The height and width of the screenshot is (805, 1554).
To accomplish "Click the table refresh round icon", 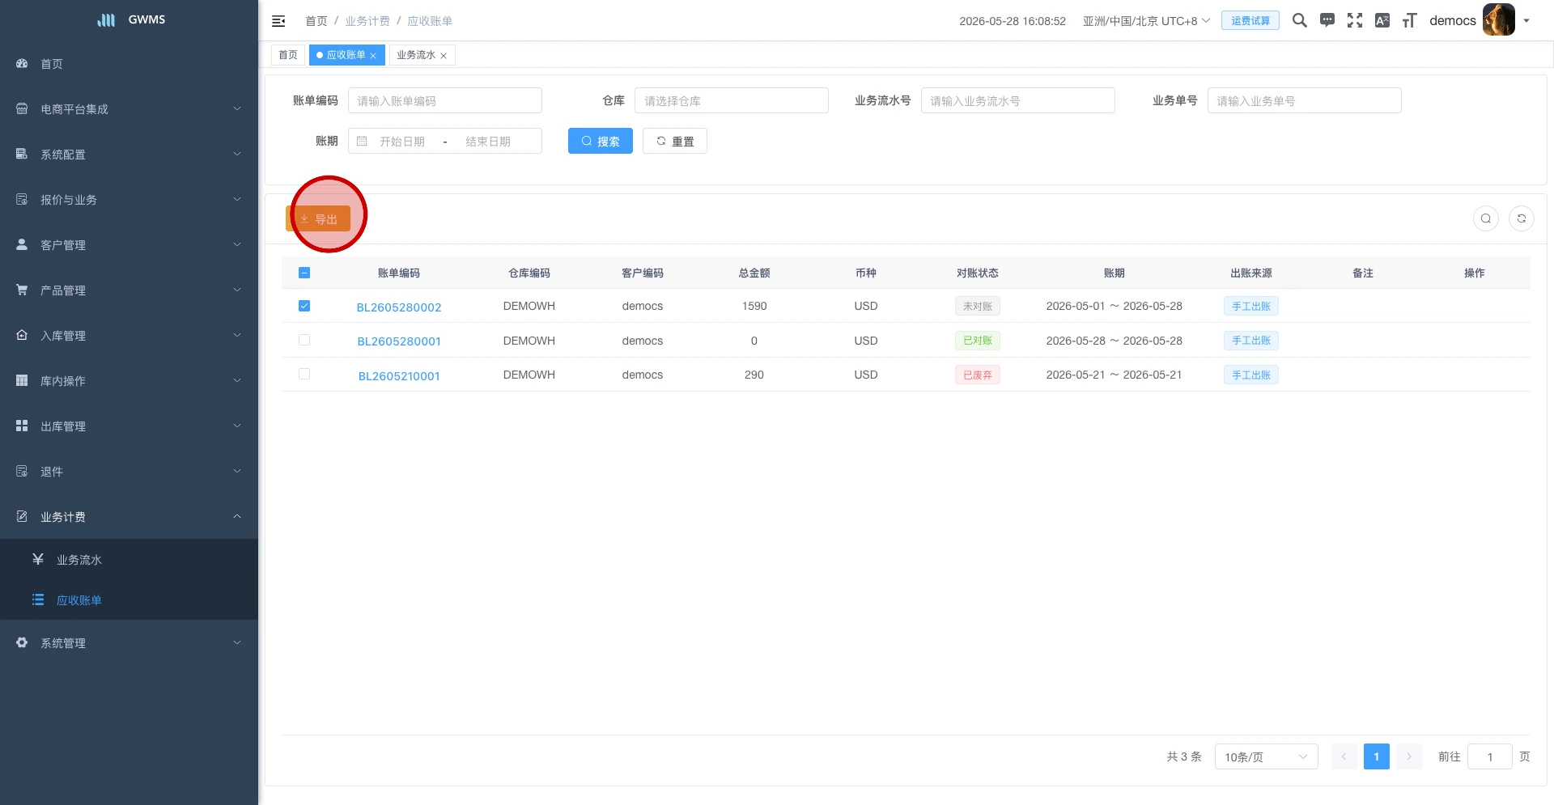I will [1522, 218].
